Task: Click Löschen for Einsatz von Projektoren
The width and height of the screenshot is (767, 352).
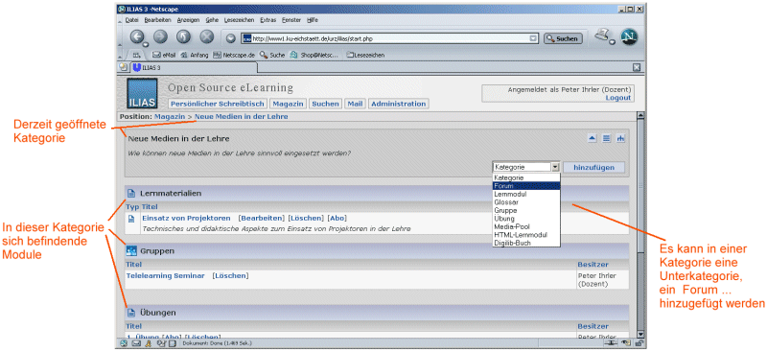Action: coord(306,218)
